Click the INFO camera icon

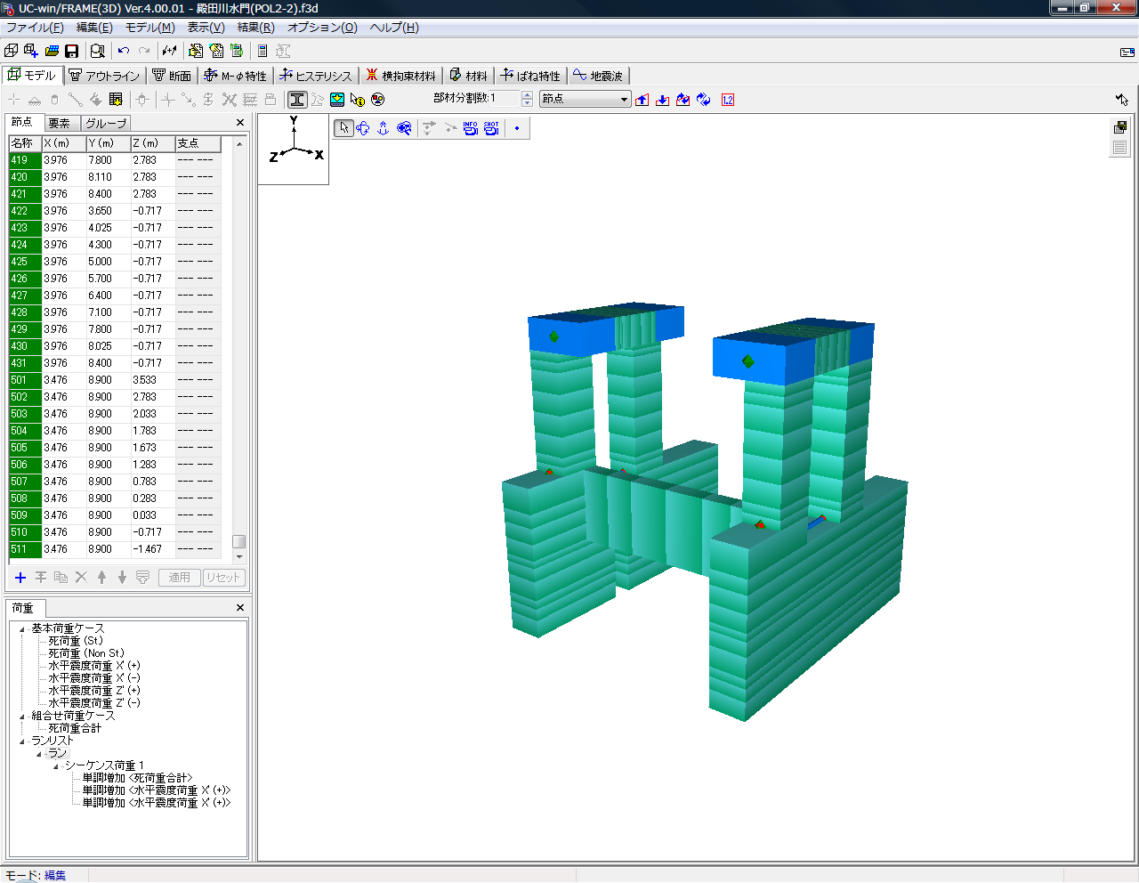(470, 128)
